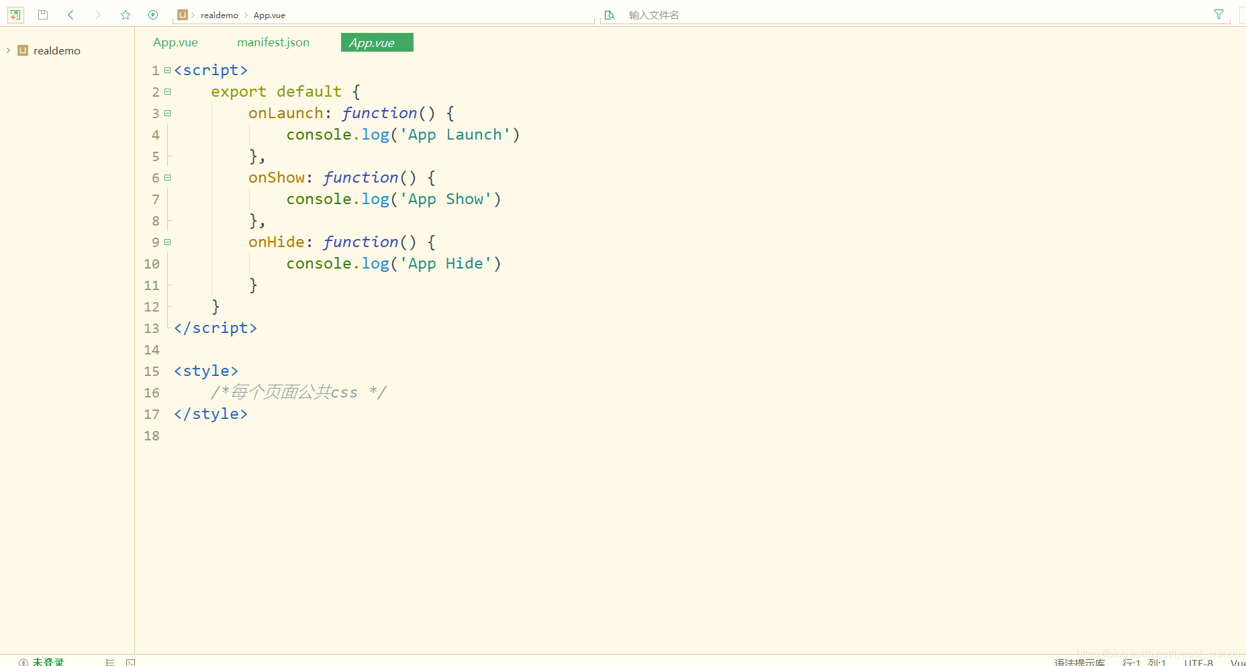The width and height of the screenshot is (1246, 666).
Task: Fold the onLaunch function on line 3
Action: 168,113
